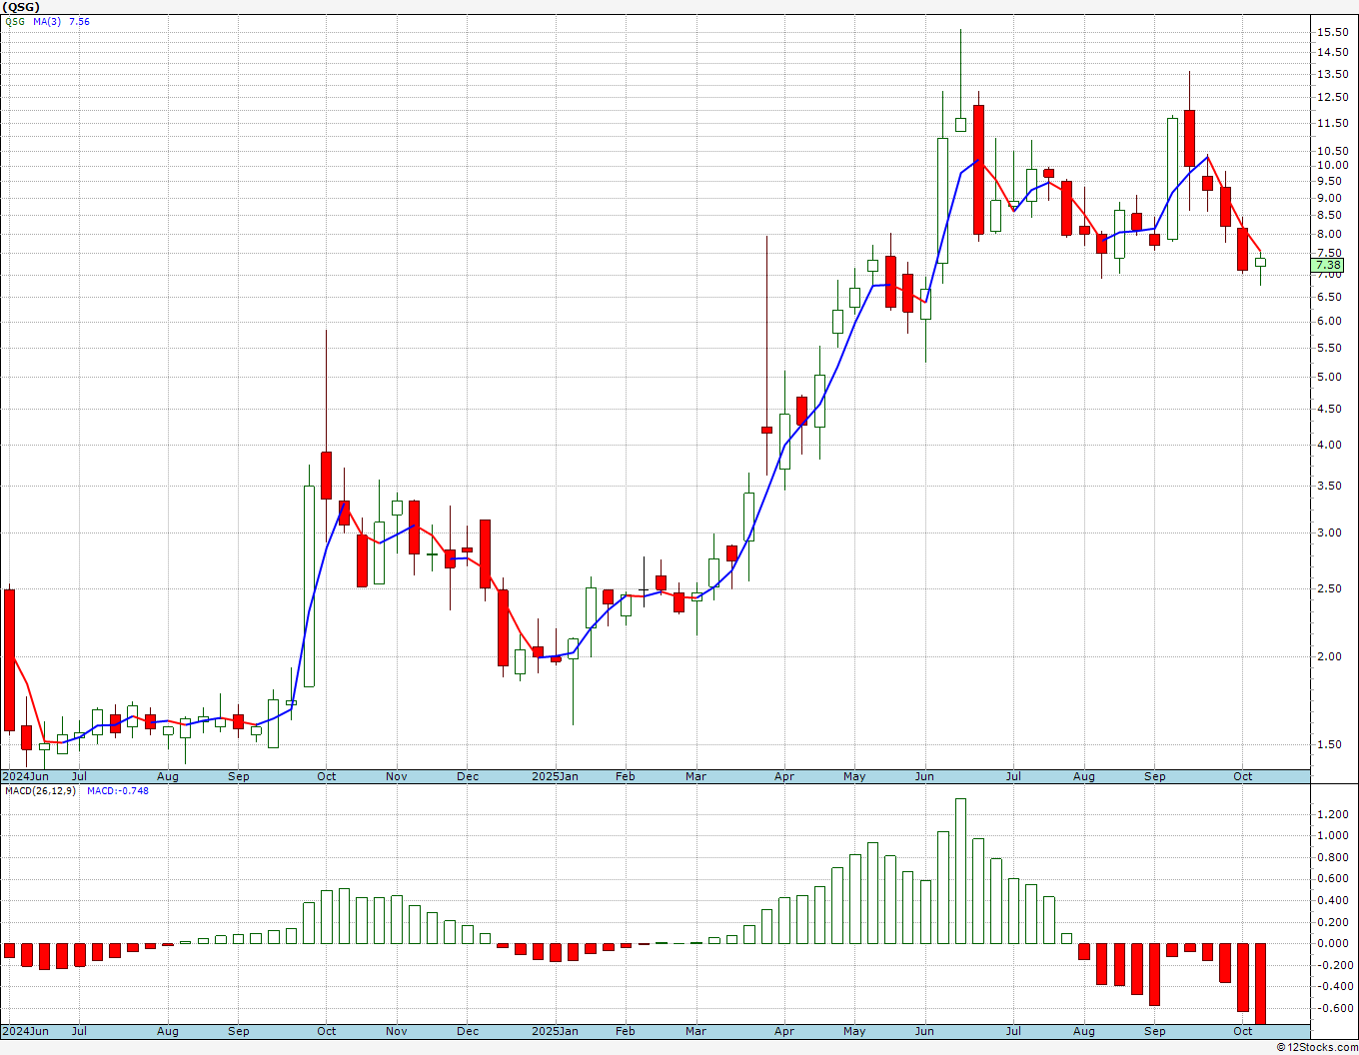1359x1055 pixels.
Task: Click the "(QSG)" chart title
Action: tap(19, 6)
